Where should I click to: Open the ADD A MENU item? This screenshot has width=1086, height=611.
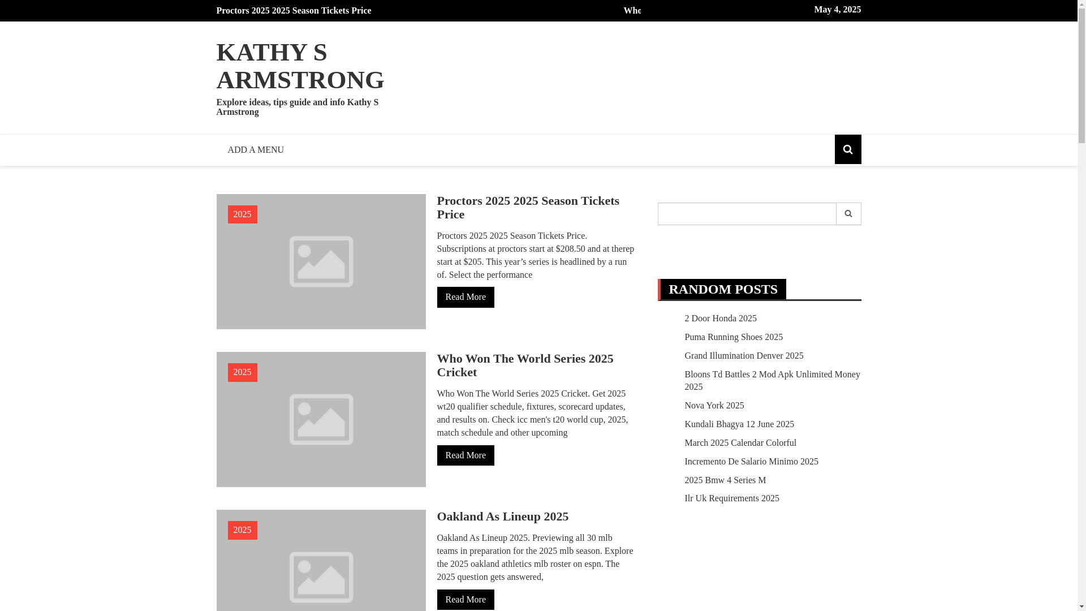point(256,150)
